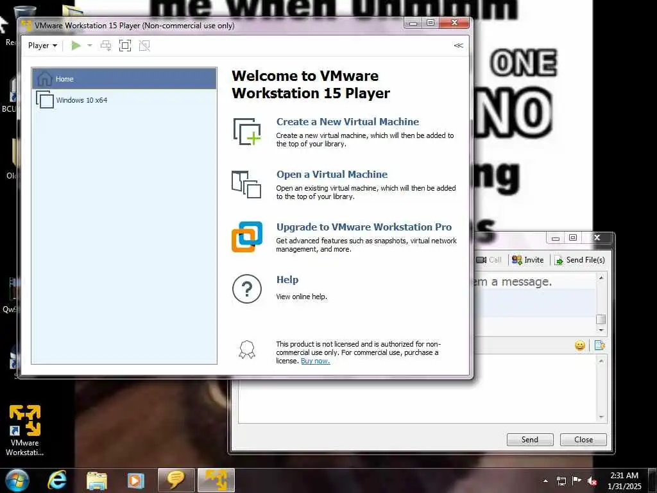Click the chat history scrollbar up arrow
The height and width of the screenshot is (493, 657).
click(601, 277)
